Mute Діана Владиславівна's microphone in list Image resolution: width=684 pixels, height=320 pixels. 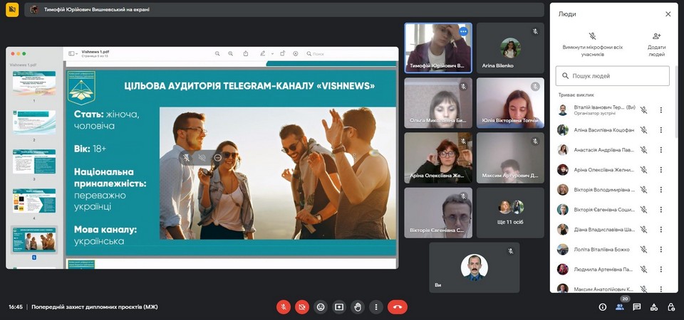[x=643, y=230]
